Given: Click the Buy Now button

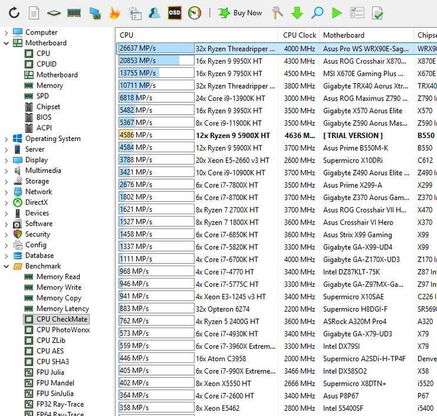Looking at the screenshot, I should 240,13.
